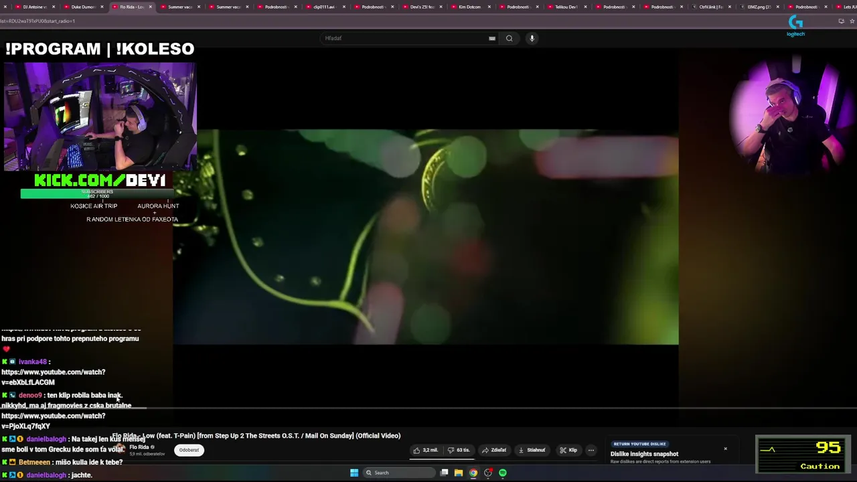This screenshot has height=482, width=857.
Task: Open the Windows Start menu
Action: pos(354,473)
